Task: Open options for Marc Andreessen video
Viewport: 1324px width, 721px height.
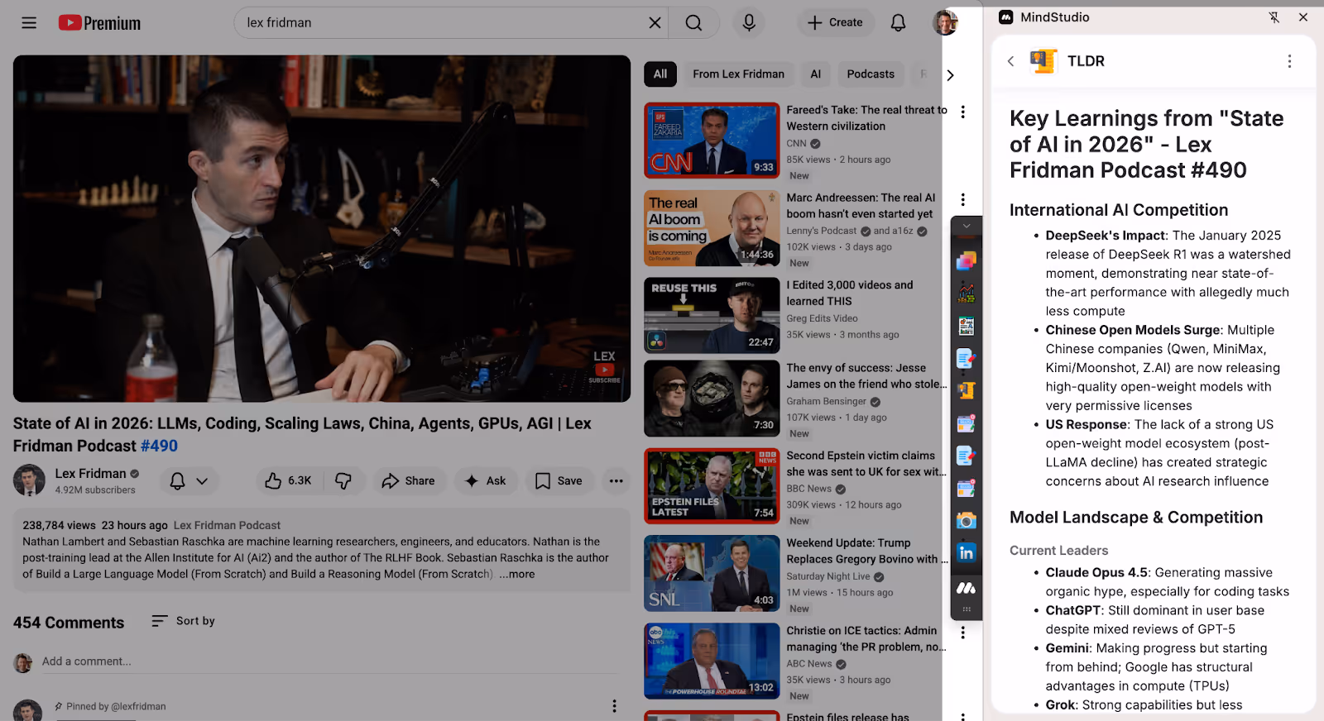Action: pos(962,199)
